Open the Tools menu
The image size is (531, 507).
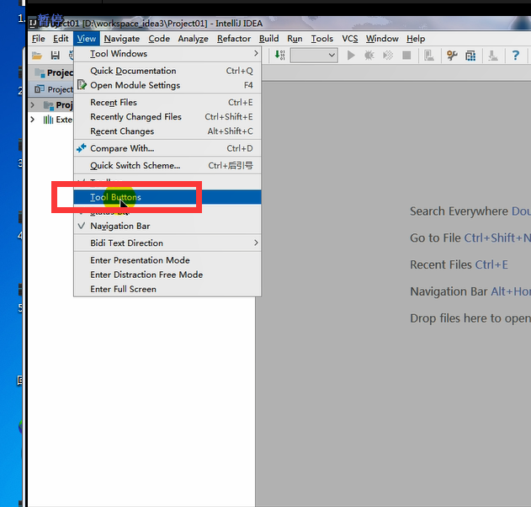(x=322, y=39)
